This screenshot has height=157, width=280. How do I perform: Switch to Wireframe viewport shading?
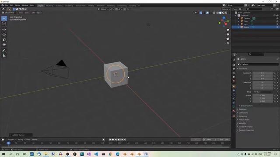tap(217, 13)
